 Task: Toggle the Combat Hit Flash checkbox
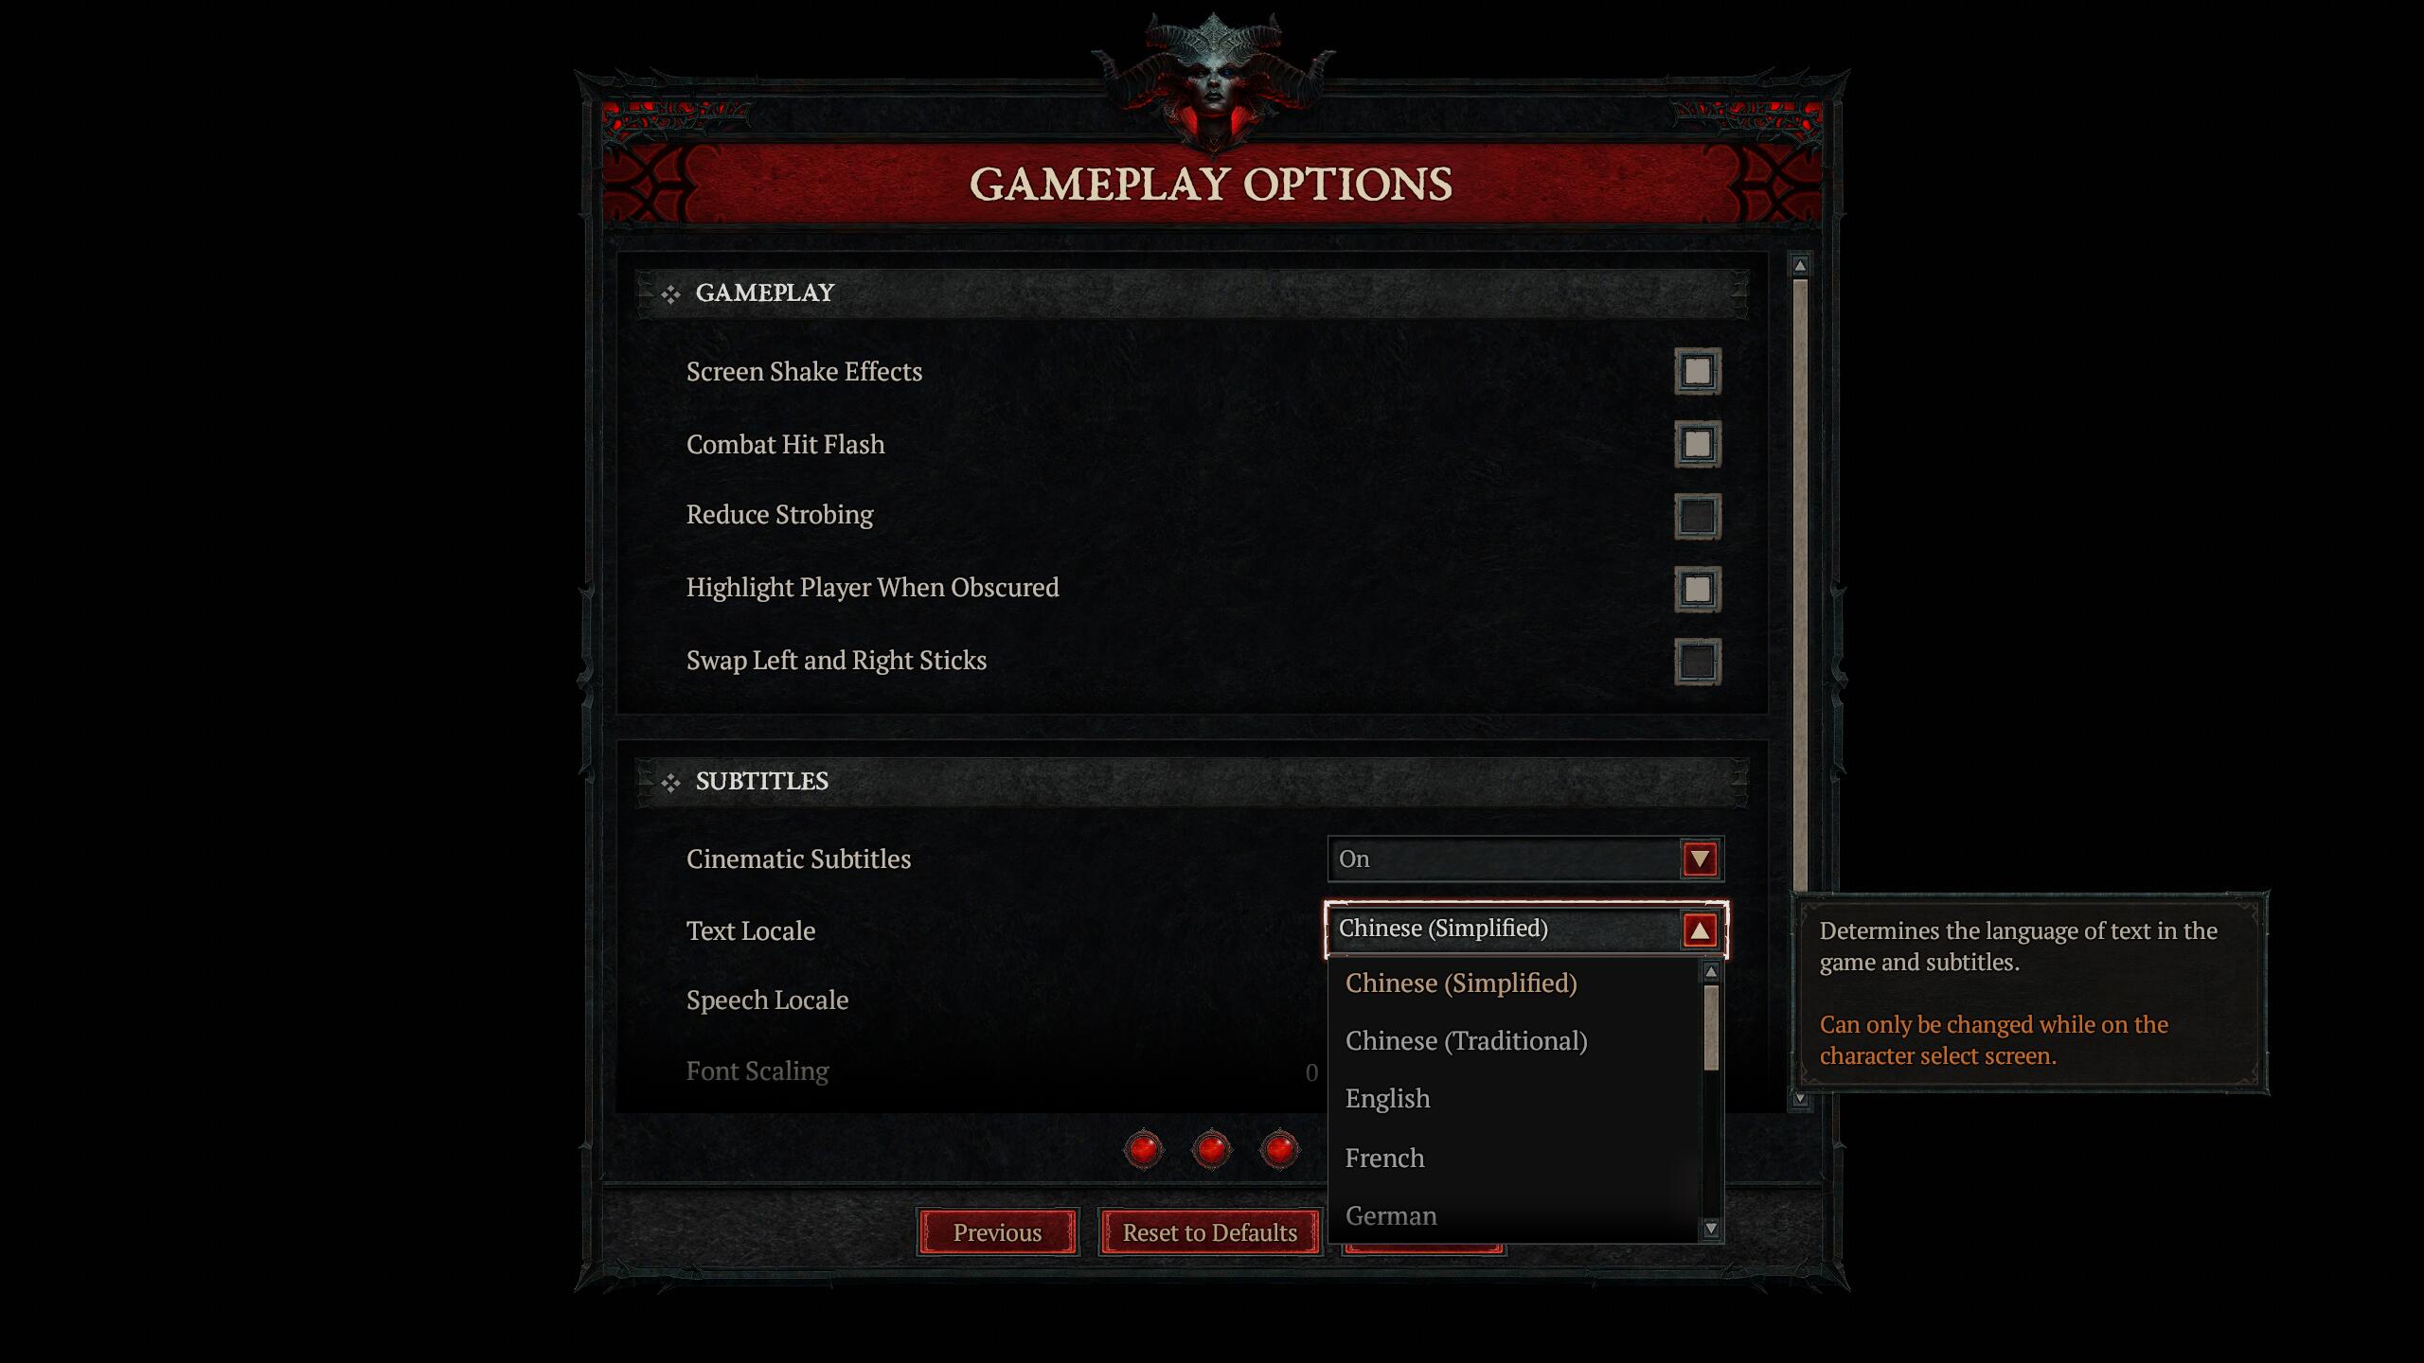click(1697, 443)
